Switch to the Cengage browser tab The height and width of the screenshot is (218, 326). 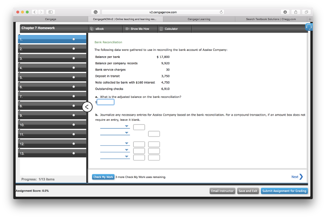coord(51,19)
